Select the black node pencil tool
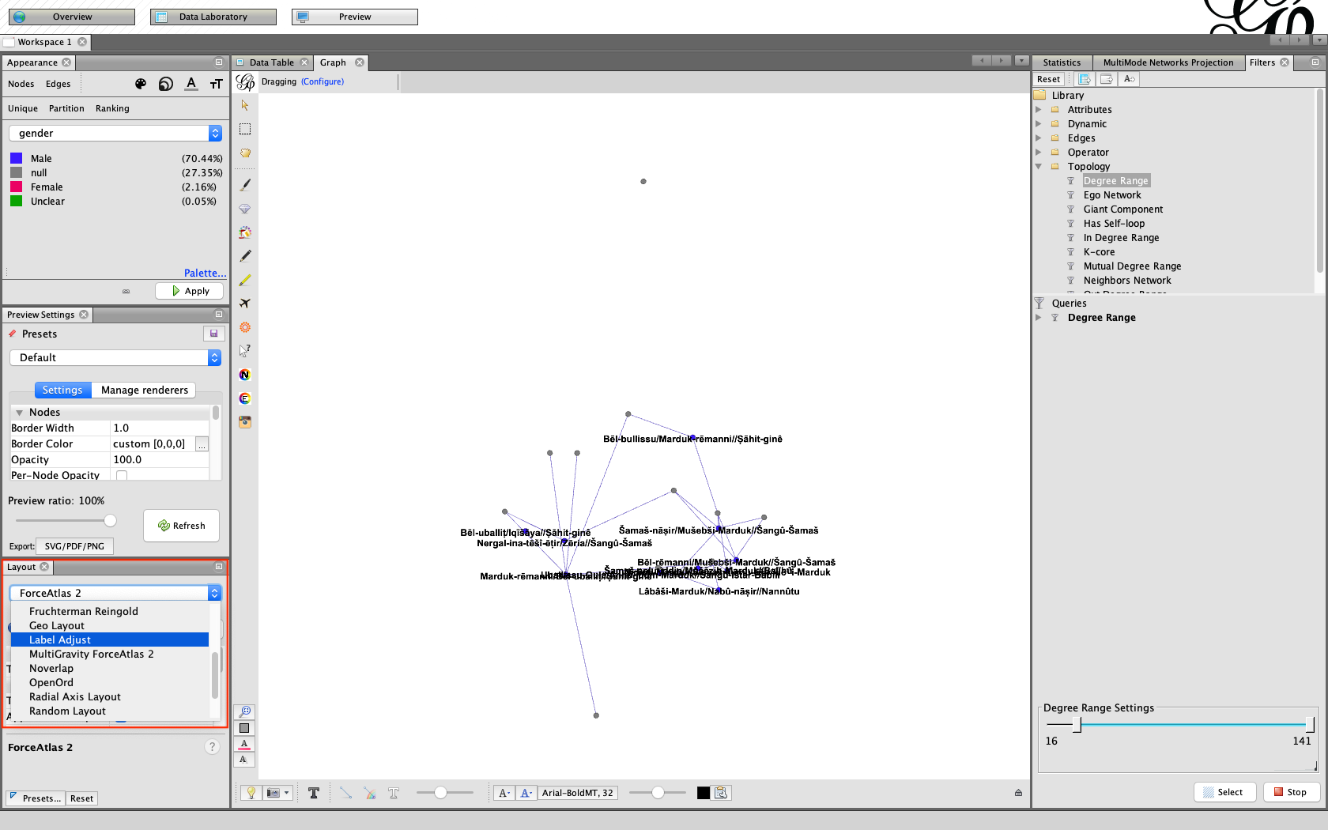The height and width of the screenshot is (830, 1328). [245, 256]
